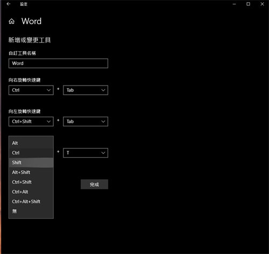Minimize the settings window
269x254 pixels.
coord(234,4)
